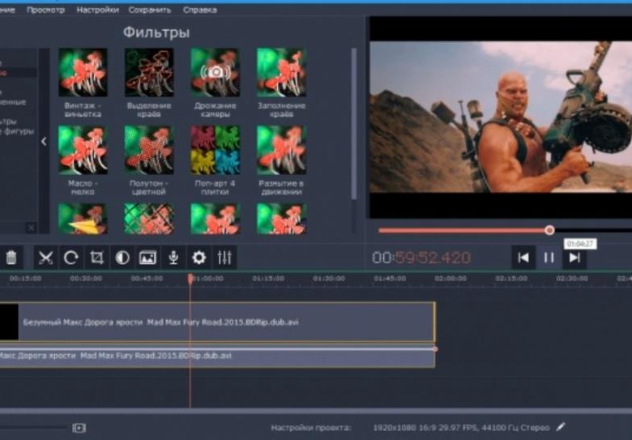Screen dimensions: 632x440
Task: Click the Настройки проекта label
Action: (311, 428)
